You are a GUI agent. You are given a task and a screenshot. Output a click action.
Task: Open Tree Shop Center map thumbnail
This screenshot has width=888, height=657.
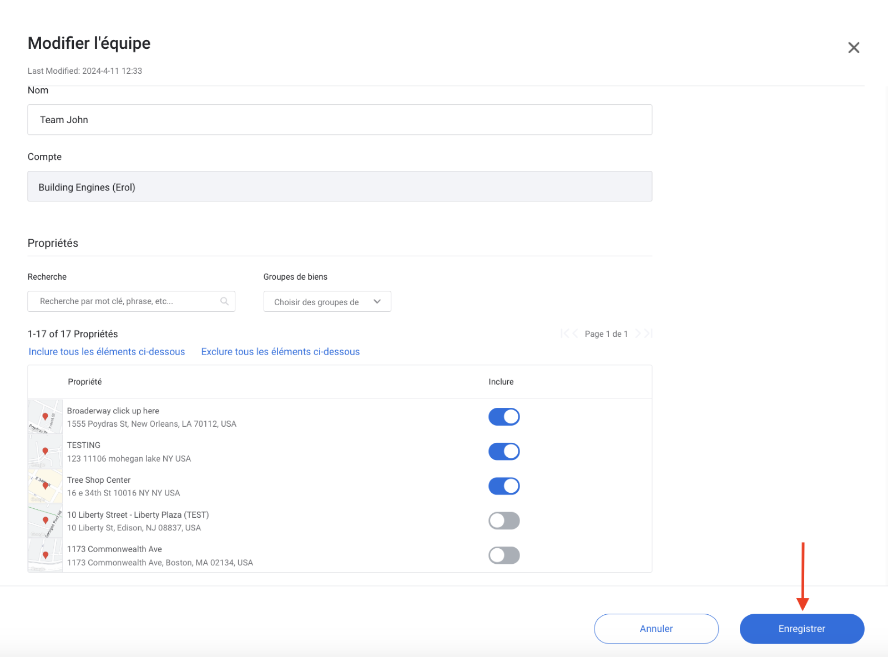[x=45, y=486]
